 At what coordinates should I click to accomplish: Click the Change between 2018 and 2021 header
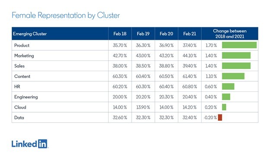coord(230,34)
